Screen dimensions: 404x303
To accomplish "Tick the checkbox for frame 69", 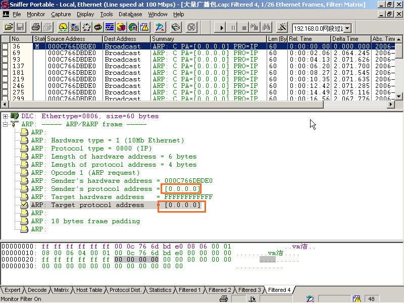I will pyautogui.click(x=5, y=53).
